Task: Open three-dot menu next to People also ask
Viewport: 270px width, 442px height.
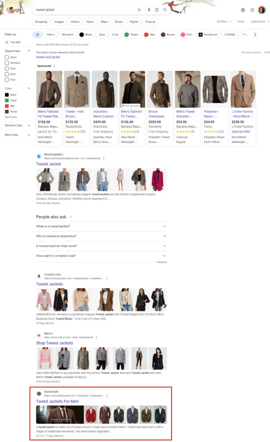Action: click(x=71, y=217)
